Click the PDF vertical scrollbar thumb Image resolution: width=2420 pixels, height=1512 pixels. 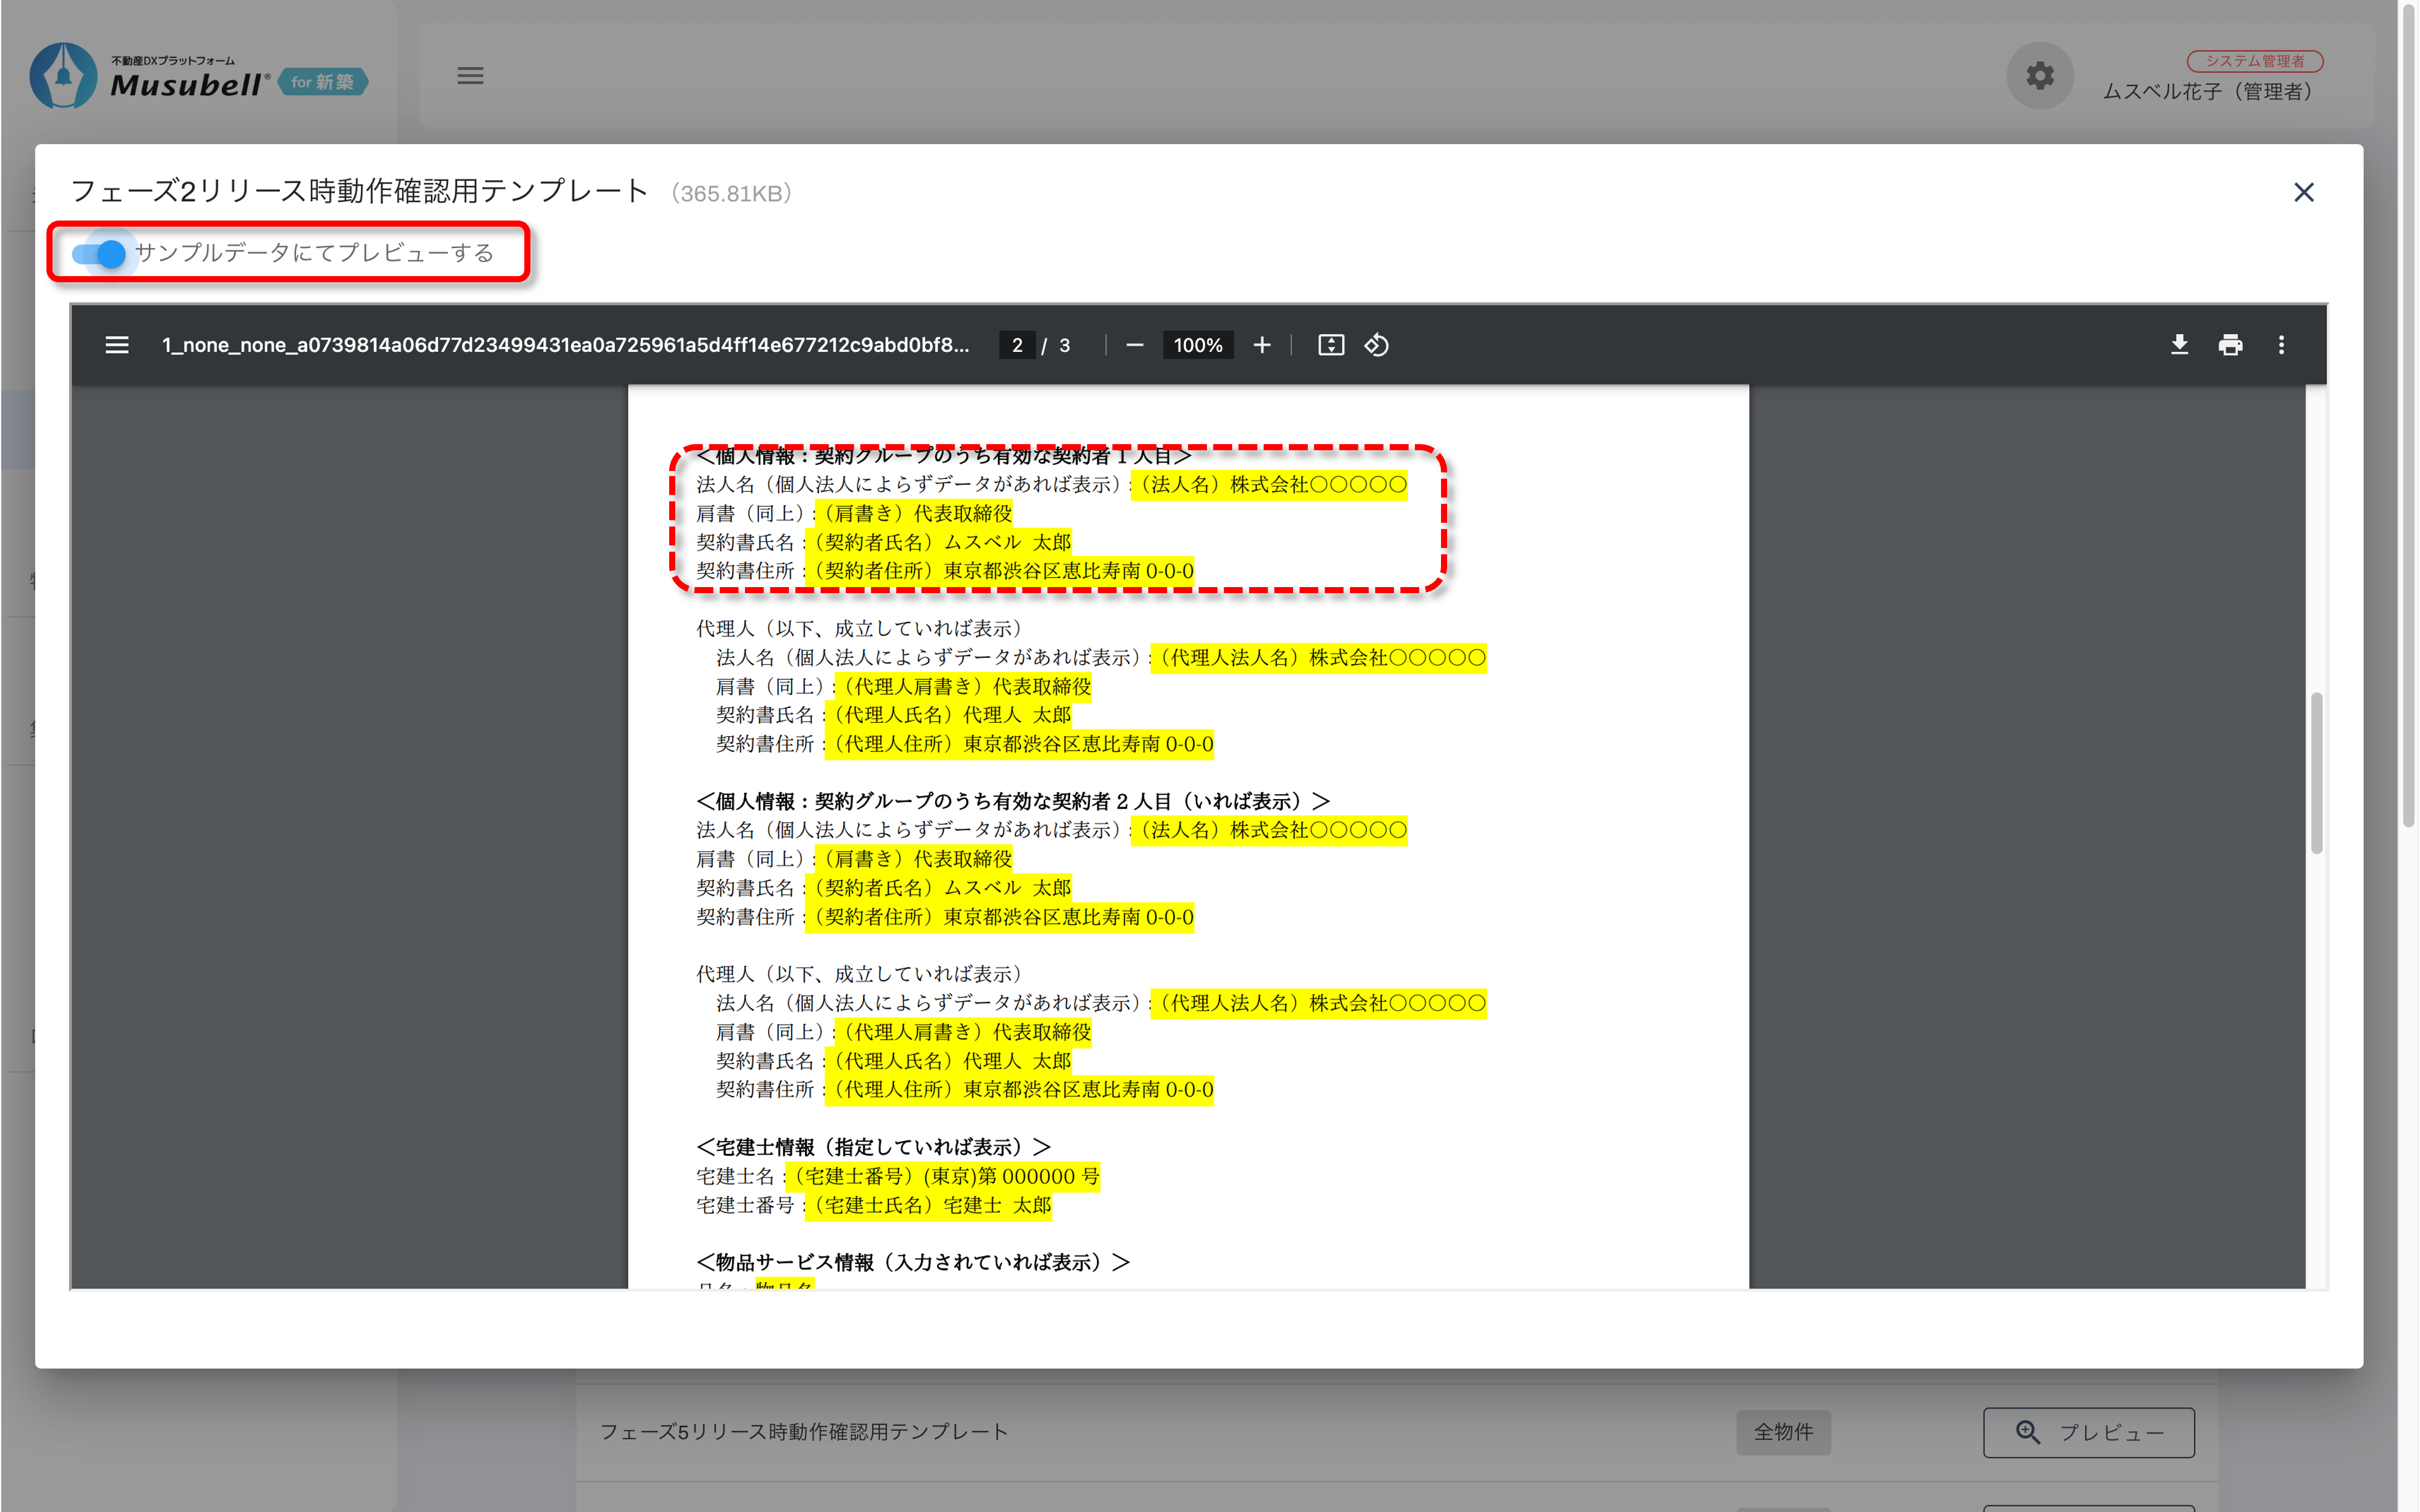(2316, 772)
